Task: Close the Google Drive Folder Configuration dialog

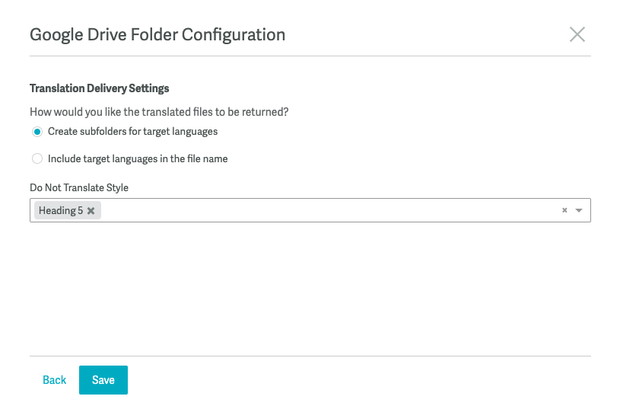Action: click(x=577, y=34)
